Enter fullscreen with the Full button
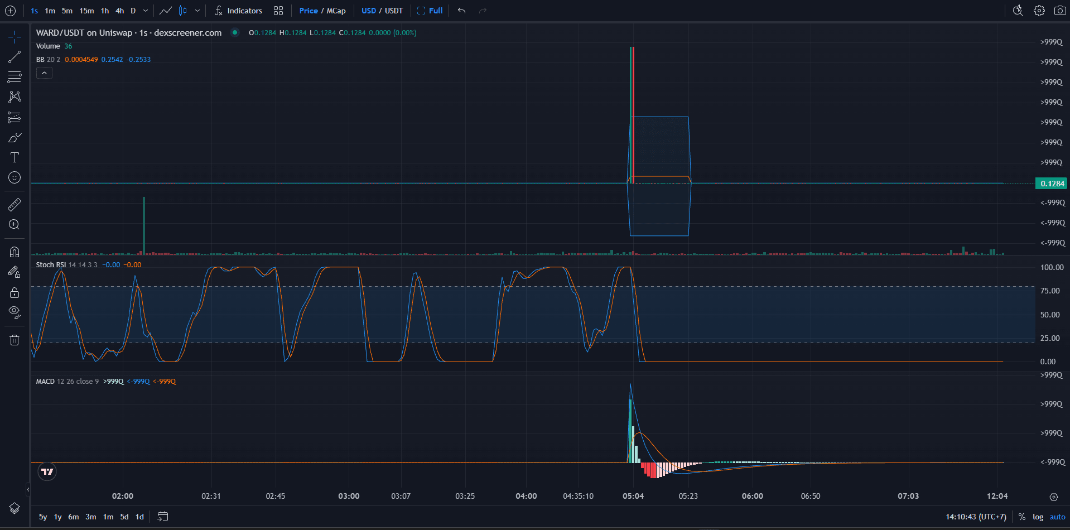 430,10
